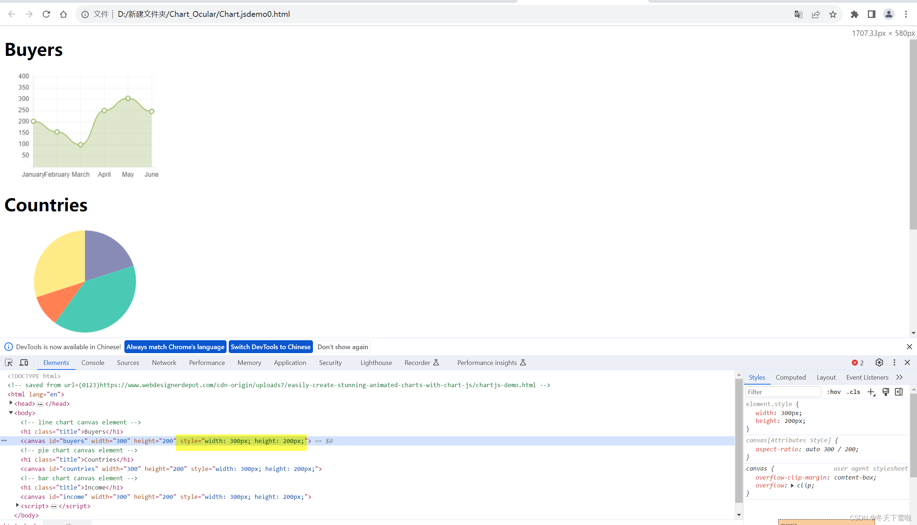Show more Styles pane tabs
The height and width of the screenshot is (525, 917).
(899, 377)
